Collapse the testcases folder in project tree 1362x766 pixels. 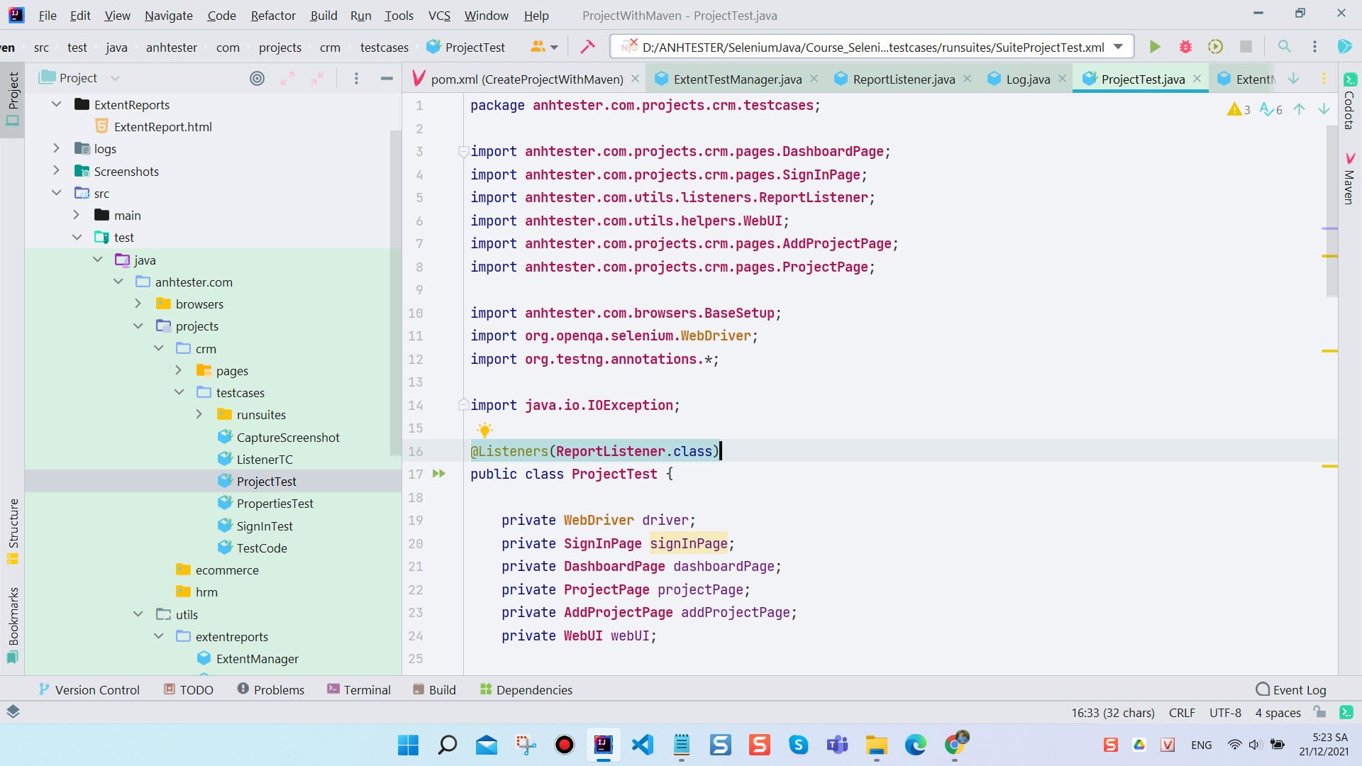(179, 392)
